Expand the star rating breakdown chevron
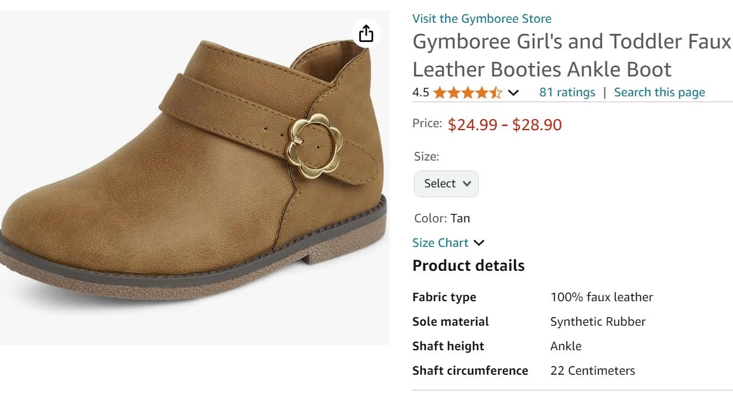This screenshot has width=733, height=401. (512, 92)
